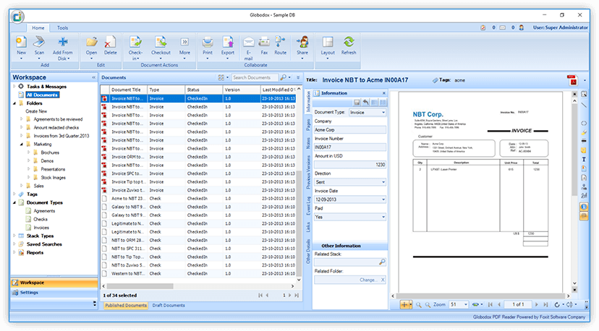Image resolution: width=599 pixels, height=331 pixels.
Task: Click Create New under Folders
Action: coord(36,111)
